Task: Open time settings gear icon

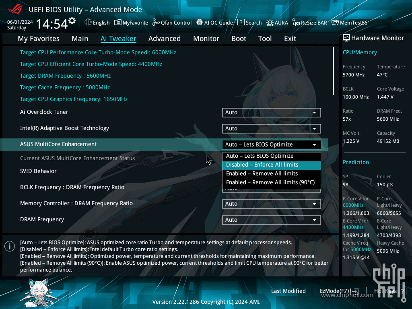Action: pyautogui.click(x=72, y=21)
